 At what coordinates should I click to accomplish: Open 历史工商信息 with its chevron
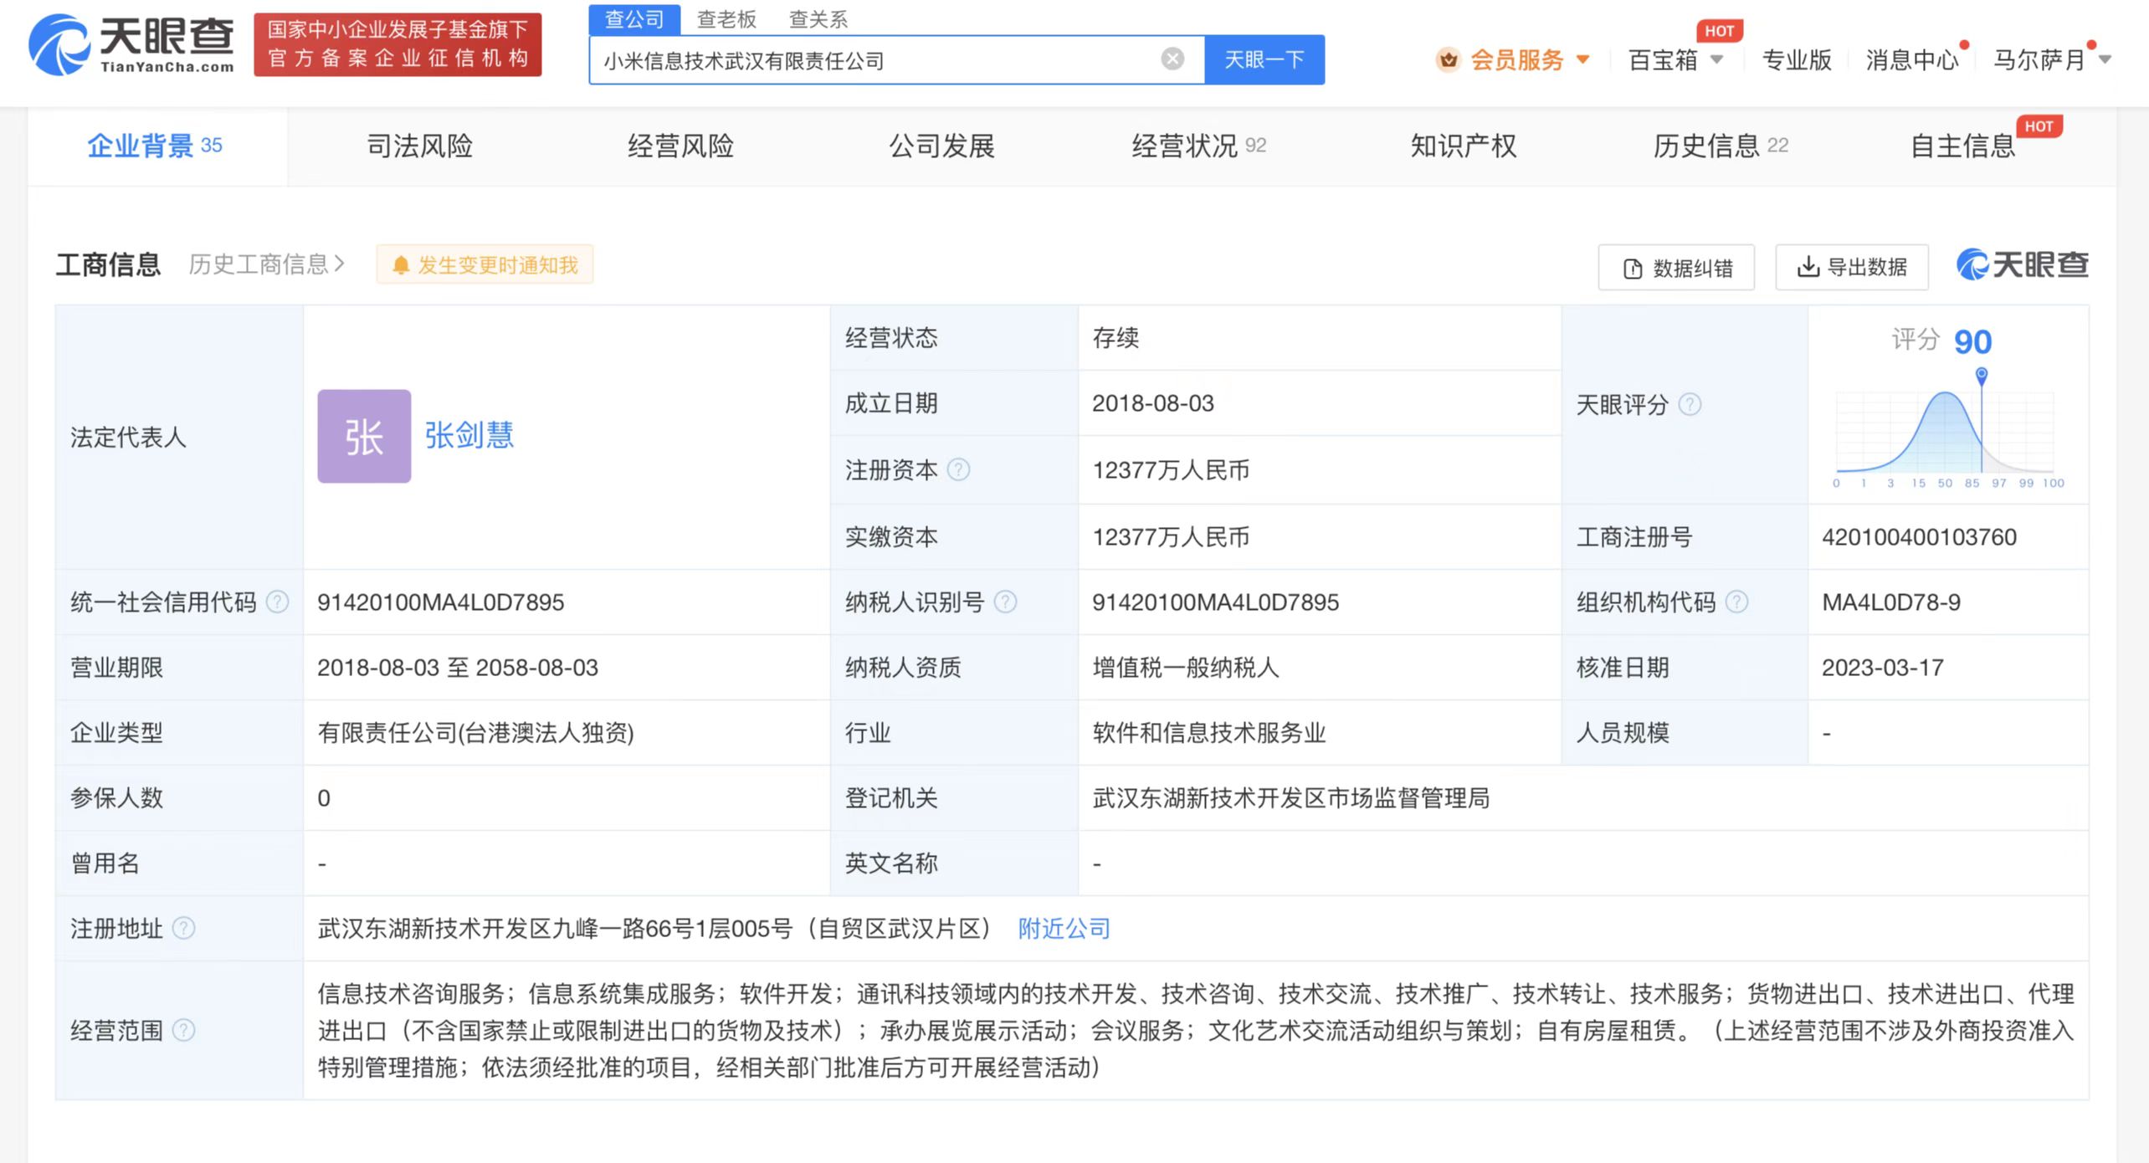tap(267, 264)
